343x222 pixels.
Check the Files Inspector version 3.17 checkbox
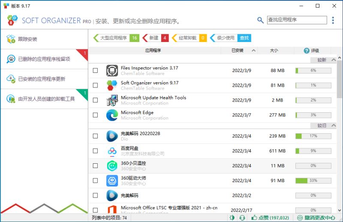coord(95,70)
